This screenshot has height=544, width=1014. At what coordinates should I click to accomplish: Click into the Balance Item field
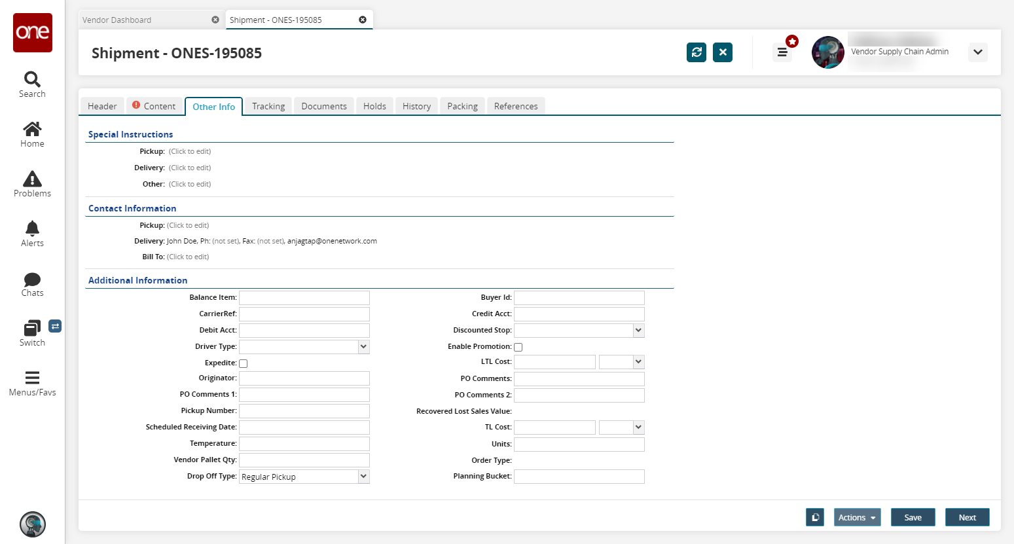[x=304, y=298]
